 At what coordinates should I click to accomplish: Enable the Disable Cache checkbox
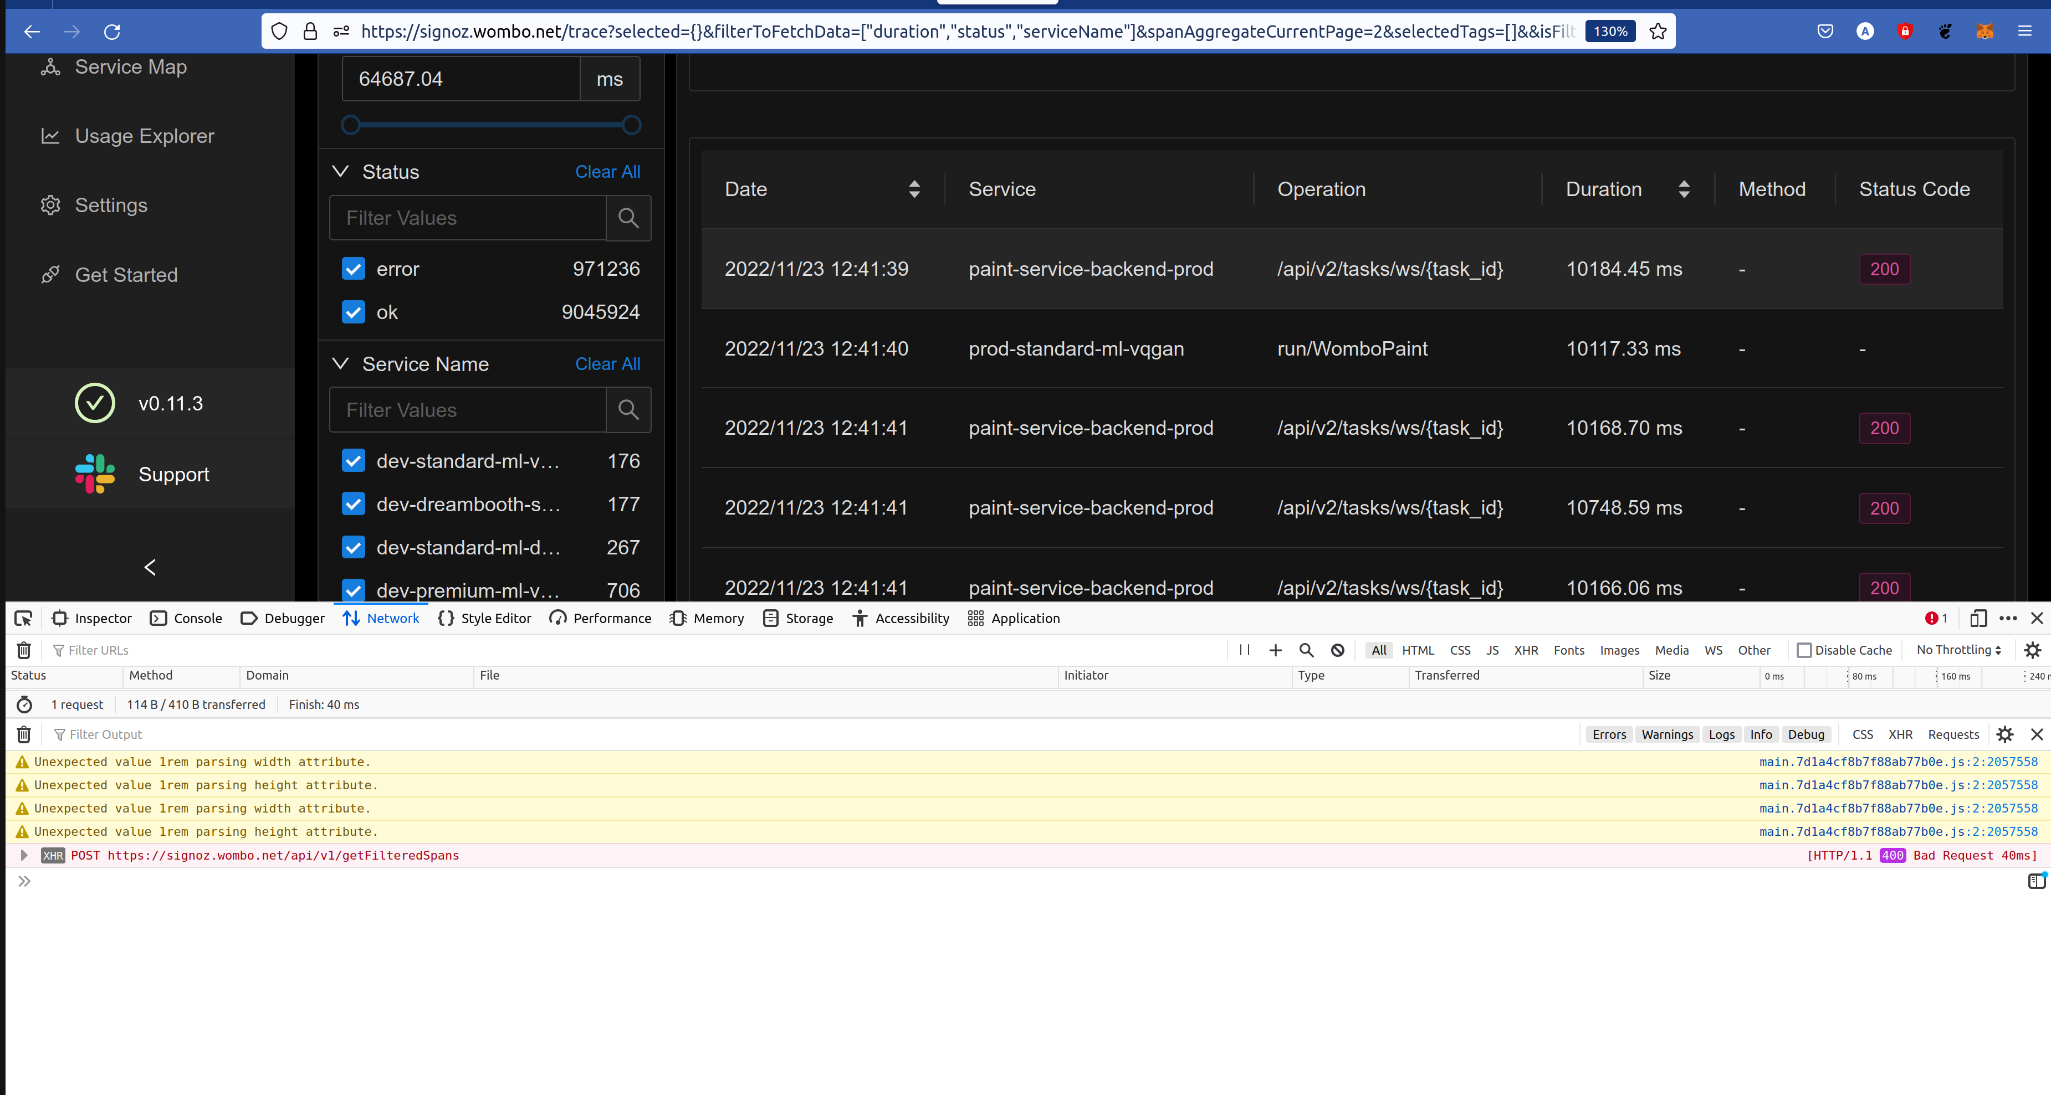1804,650
